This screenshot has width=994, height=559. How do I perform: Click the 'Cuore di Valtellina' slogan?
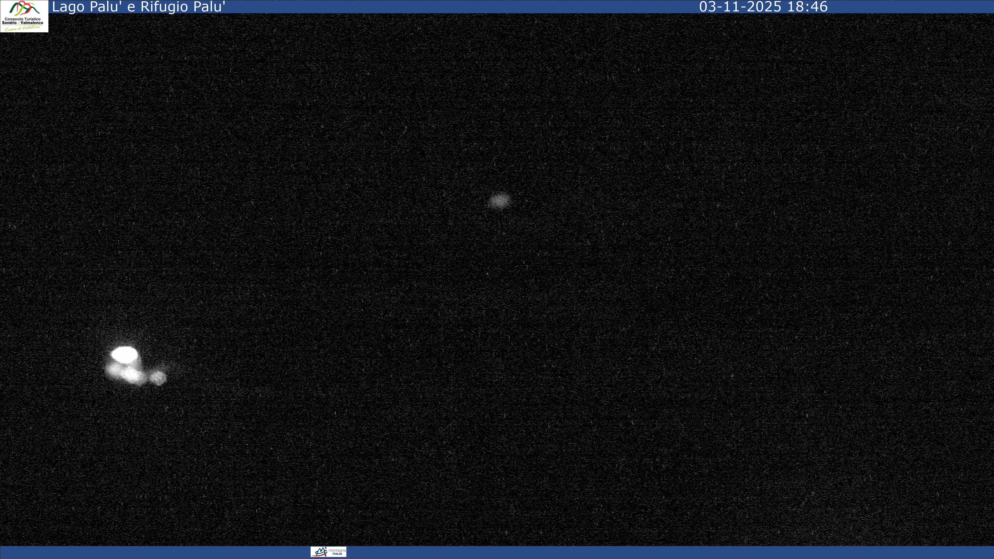pyautogui.click(x=22, y=28)
